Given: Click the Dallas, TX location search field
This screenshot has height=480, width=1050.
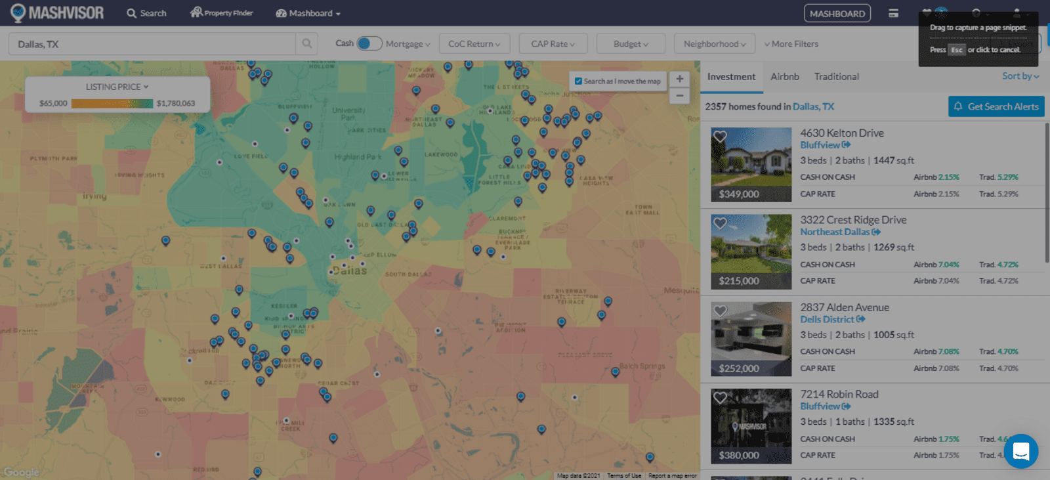Looking at the screenshot, I should click(152, 44).
